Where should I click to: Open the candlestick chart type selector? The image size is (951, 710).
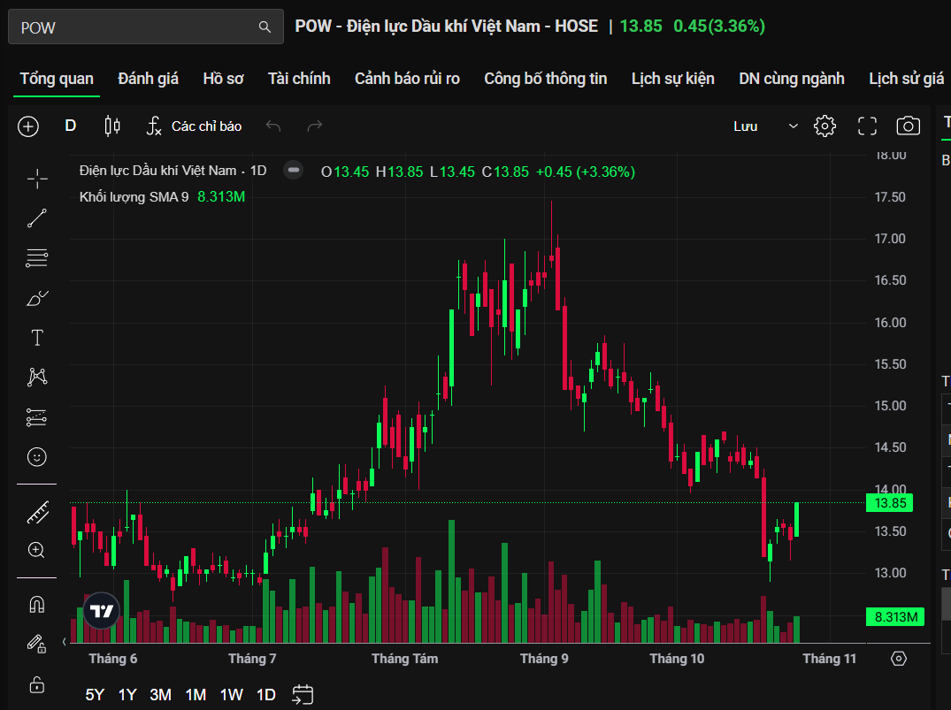(x=112, y=126)
